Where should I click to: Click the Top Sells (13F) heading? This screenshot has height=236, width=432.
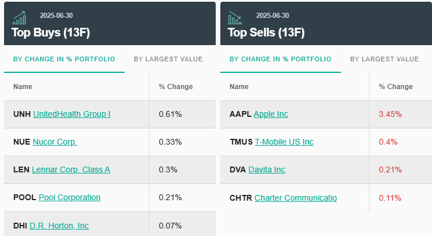coord(266,32)
